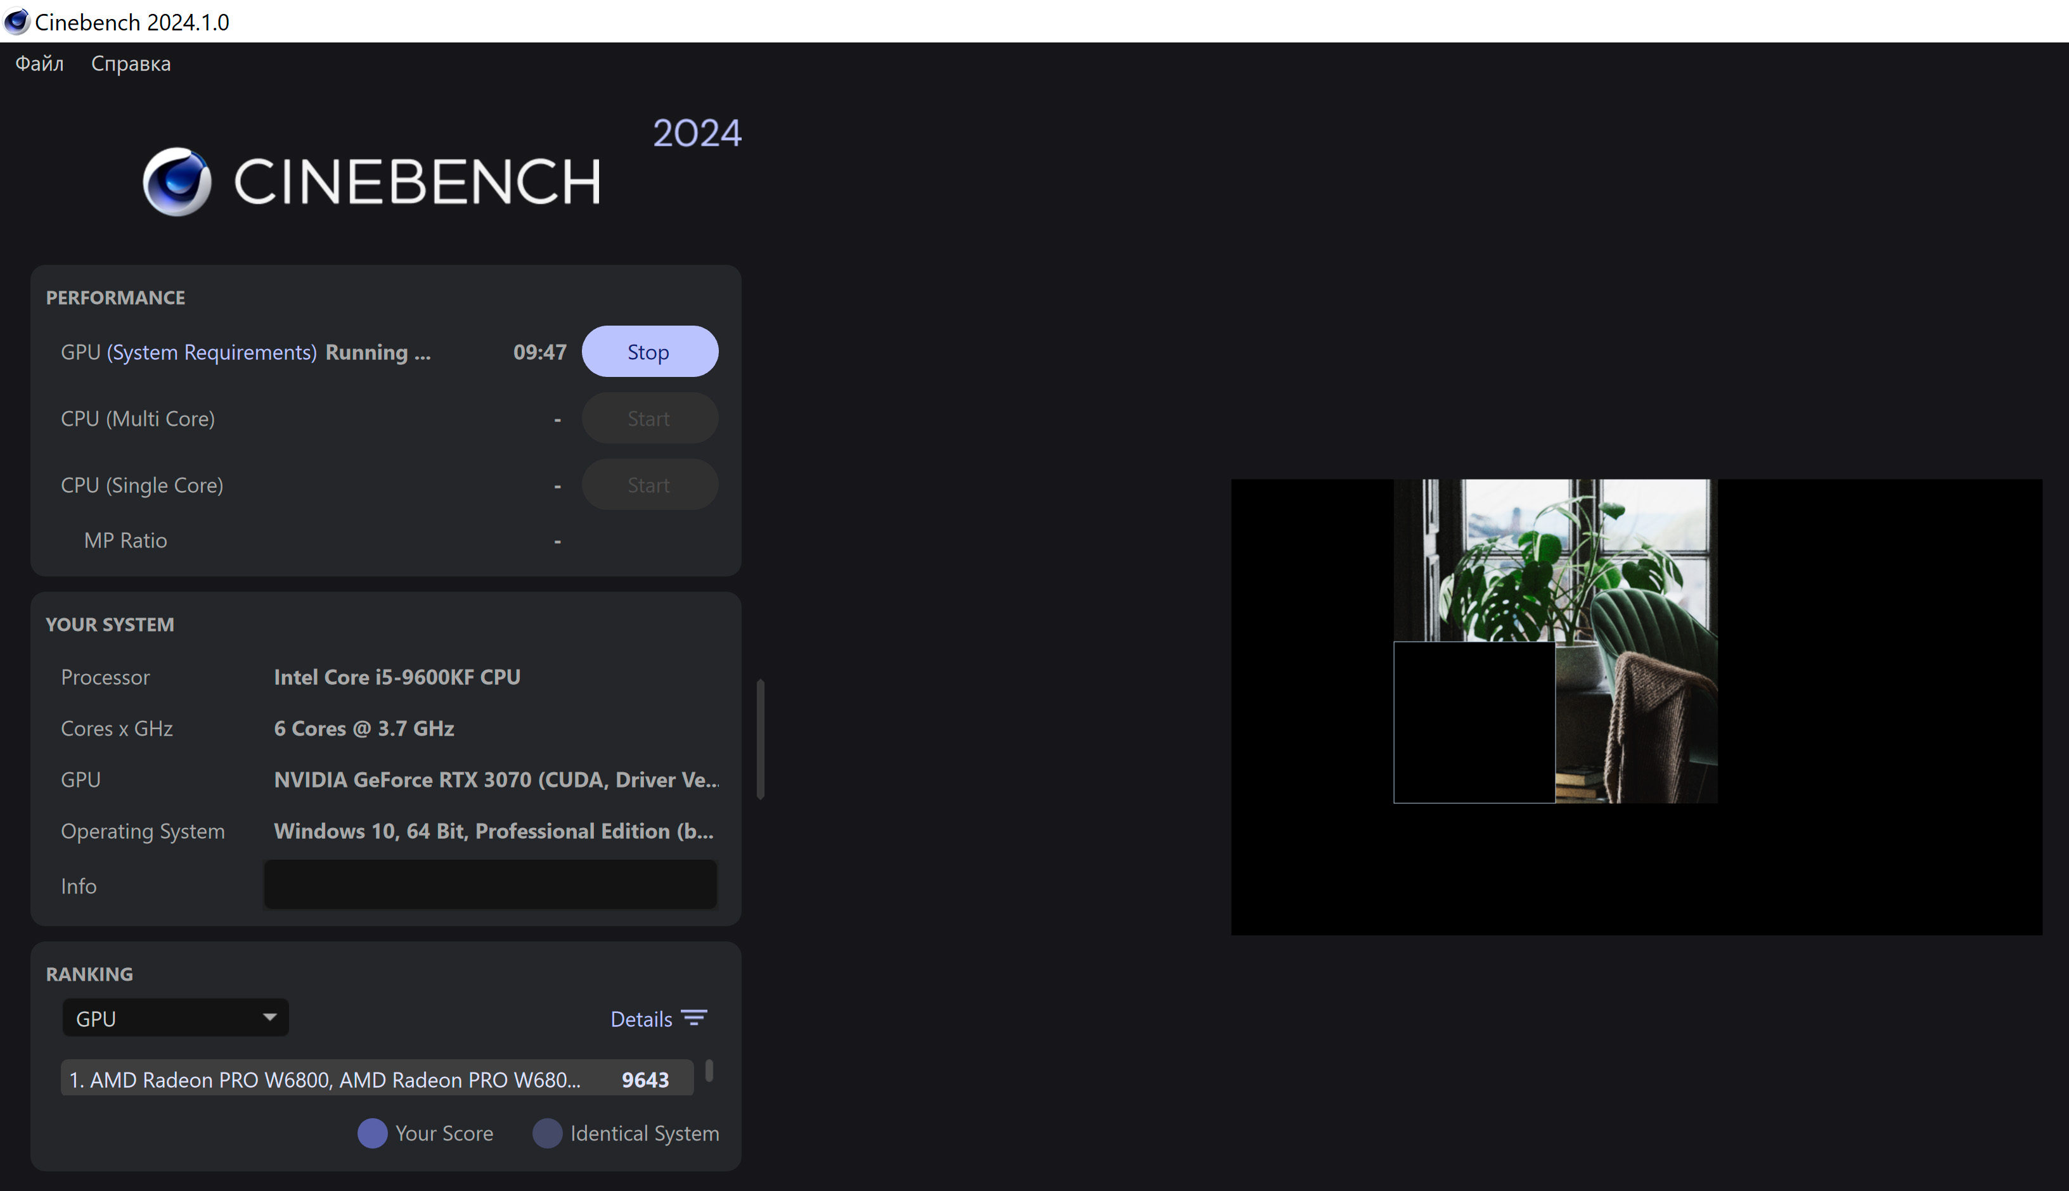Screen dimensions: 2069x1191
Task: Stop the GPU benchmark test
Action: [649, 350]
